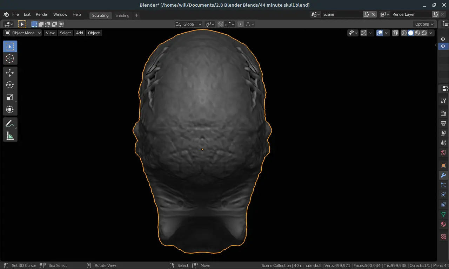
Task: Click the Select header button
Action: coord(65,33)
